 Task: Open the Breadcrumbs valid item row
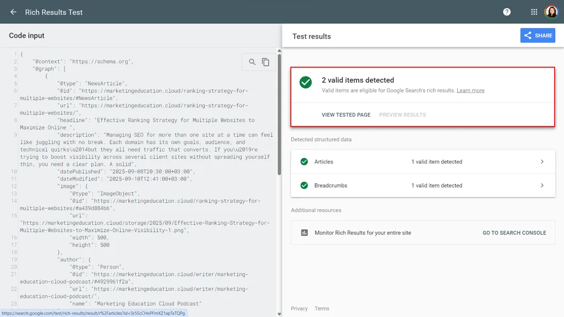[x=423, y=185]
